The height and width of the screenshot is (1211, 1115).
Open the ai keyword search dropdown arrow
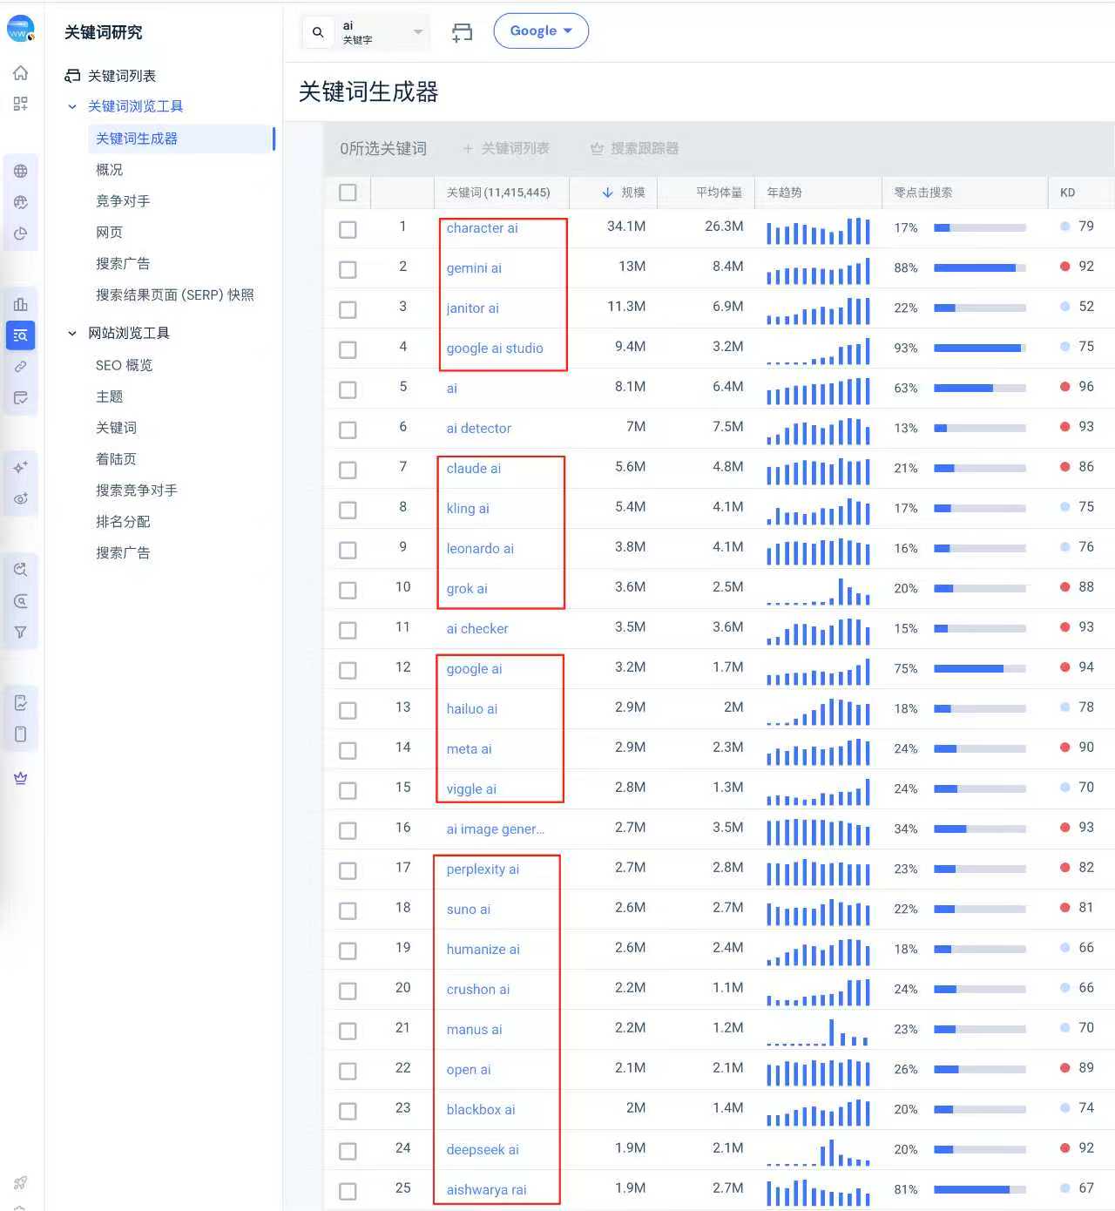point(418,32)
